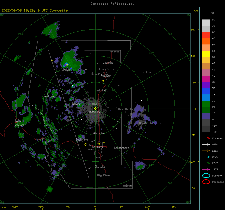Click the Blackfalds city label
Screen dimensions: 225x210
coord(106,69)
